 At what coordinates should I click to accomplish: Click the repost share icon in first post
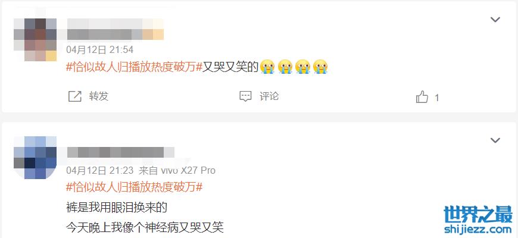(74, 96)
